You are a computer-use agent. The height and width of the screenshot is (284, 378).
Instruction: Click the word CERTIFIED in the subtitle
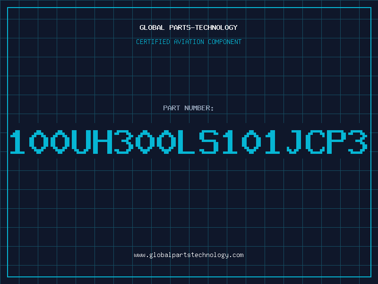pyautogui.click(x=153, y=42)
